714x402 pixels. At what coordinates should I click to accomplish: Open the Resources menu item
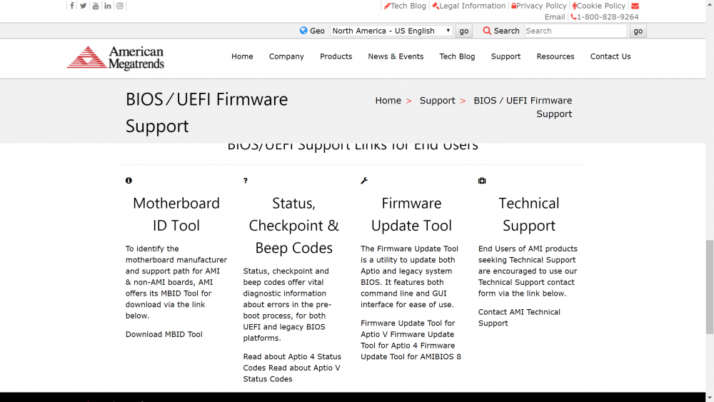pyautogui.click(x=555, y=56)
